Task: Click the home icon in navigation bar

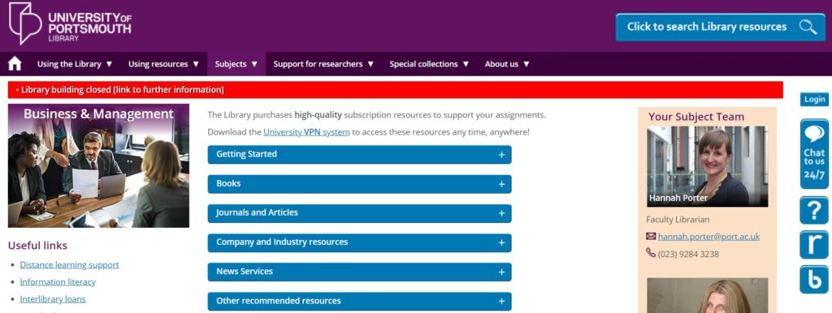Action: pyautogui.click(x=15, y=63)
